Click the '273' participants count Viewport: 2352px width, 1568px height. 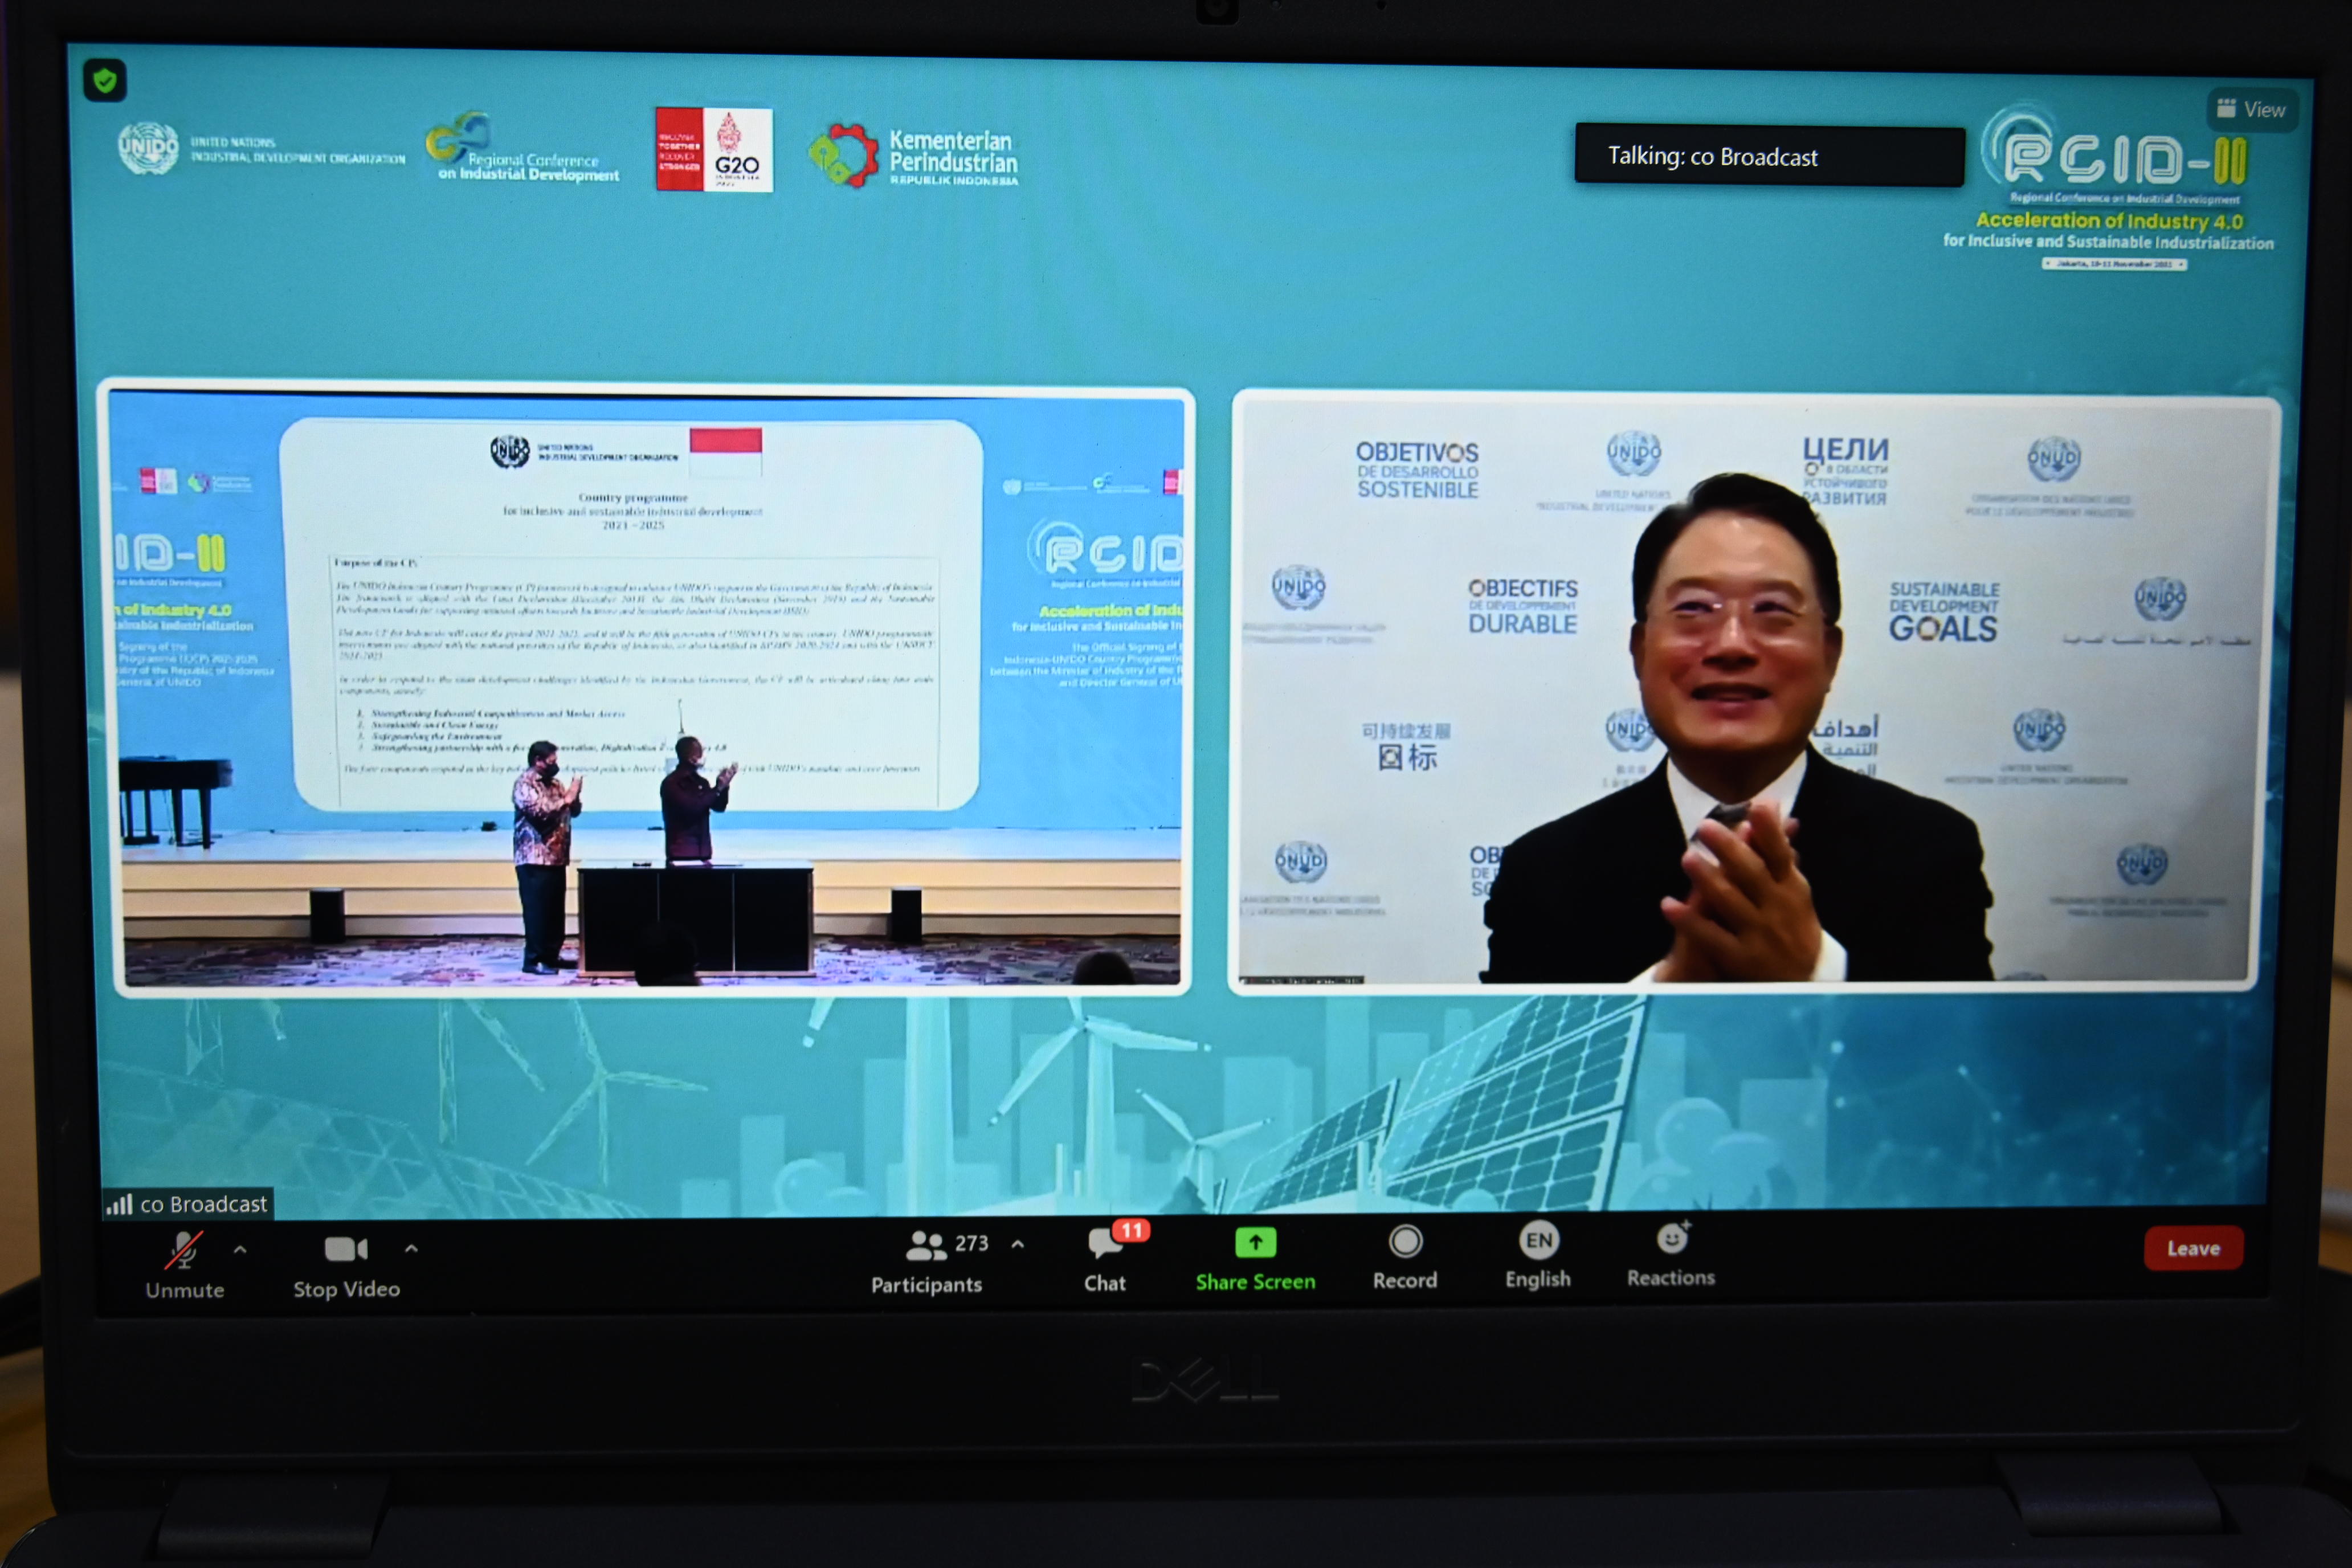pos(970,1243)
